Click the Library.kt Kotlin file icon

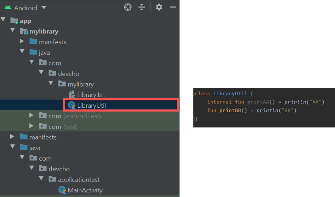coord(72,95)
